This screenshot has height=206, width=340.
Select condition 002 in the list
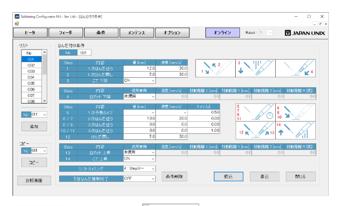point(31,65)
